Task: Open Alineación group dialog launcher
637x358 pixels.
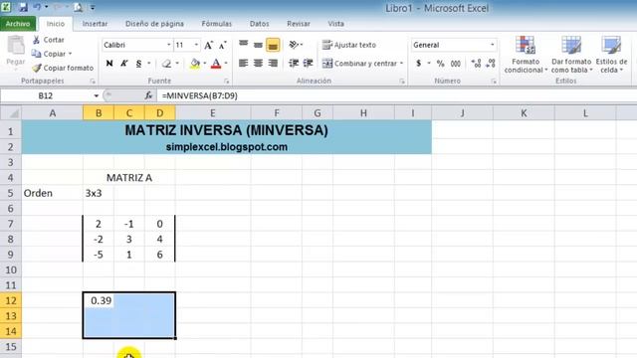Action: tap(402, 82)
